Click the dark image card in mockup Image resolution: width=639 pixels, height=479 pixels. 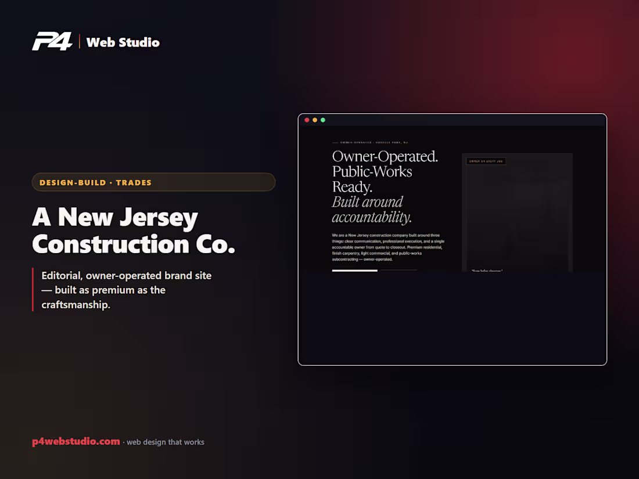coord(517,212)
